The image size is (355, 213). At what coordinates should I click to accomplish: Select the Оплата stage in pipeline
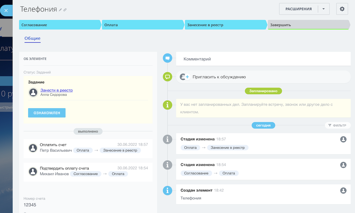pos(142,25)
